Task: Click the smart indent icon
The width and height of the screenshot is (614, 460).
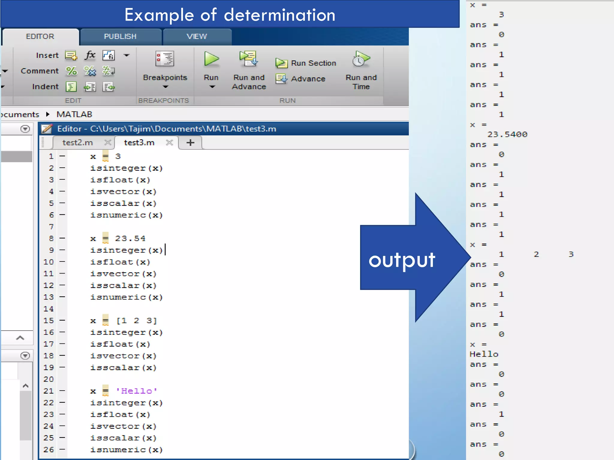Action: click(x=71, y=87)
